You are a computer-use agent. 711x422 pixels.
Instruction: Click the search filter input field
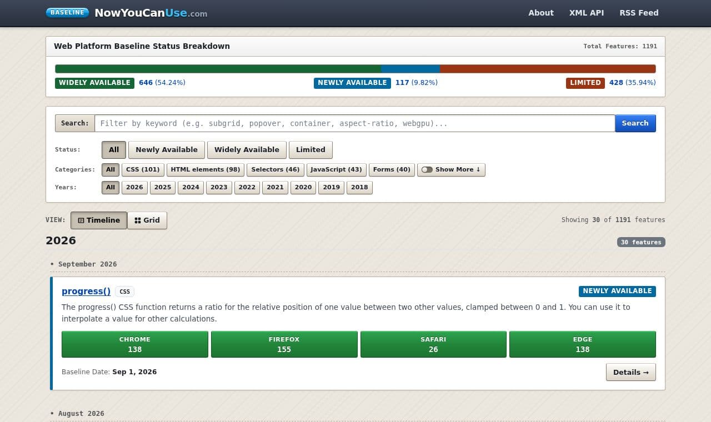tap(354, 123)
